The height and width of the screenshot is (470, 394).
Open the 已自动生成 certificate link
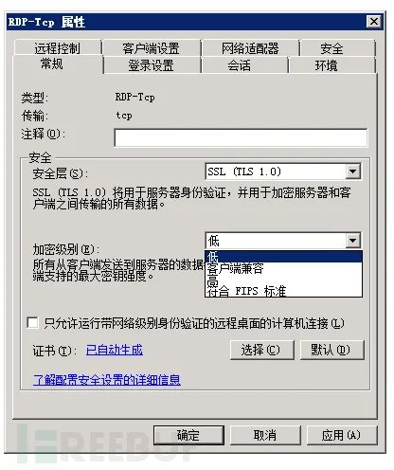point(115,350)
